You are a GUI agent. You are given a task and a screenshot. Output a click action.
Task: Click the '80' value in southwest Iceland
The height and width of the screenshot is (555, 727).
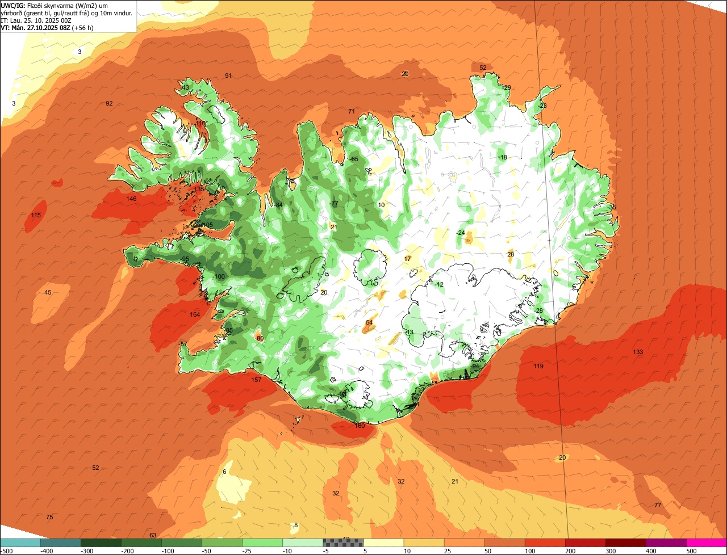[260, 338]
